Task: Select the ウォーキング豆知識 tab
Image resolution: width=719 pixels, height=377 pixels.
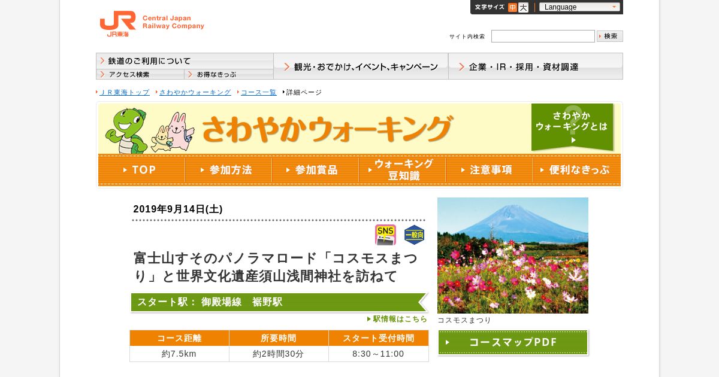Action: (402, 170)
